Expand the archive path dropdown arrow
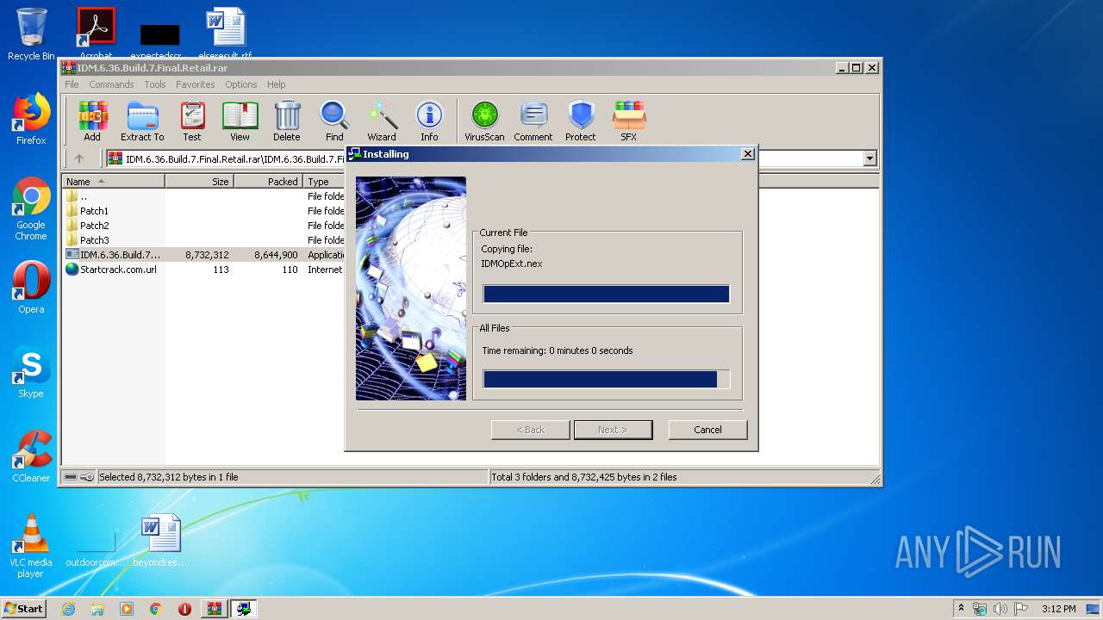1103x620 pixels. point(869,158)
